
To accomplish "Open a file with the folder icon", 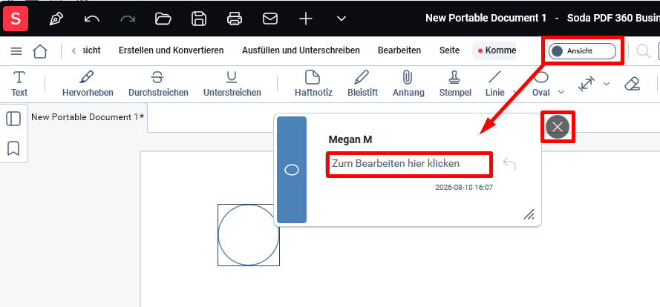I will [163, 19].
